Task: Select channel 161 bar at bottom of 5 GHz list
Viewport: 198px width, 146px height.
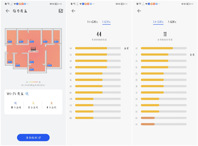Action: [x=98, y=118]
